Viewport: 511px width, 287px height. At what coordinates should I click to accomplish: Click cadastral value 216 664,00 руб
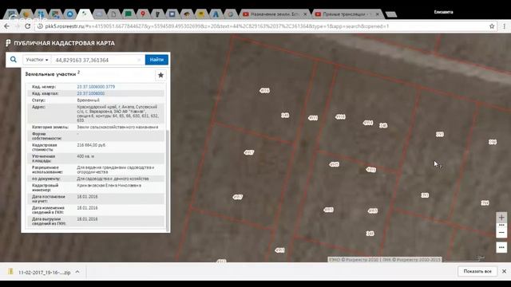(x=91, y=145)
